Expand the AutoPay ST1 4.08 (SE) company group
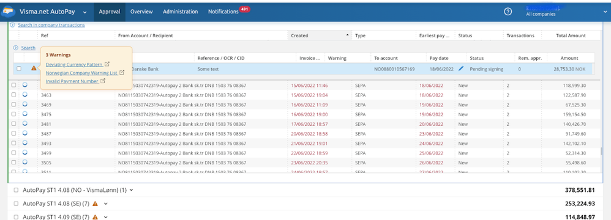Viewport: 611px width, 220px height. tap(105, 204)
